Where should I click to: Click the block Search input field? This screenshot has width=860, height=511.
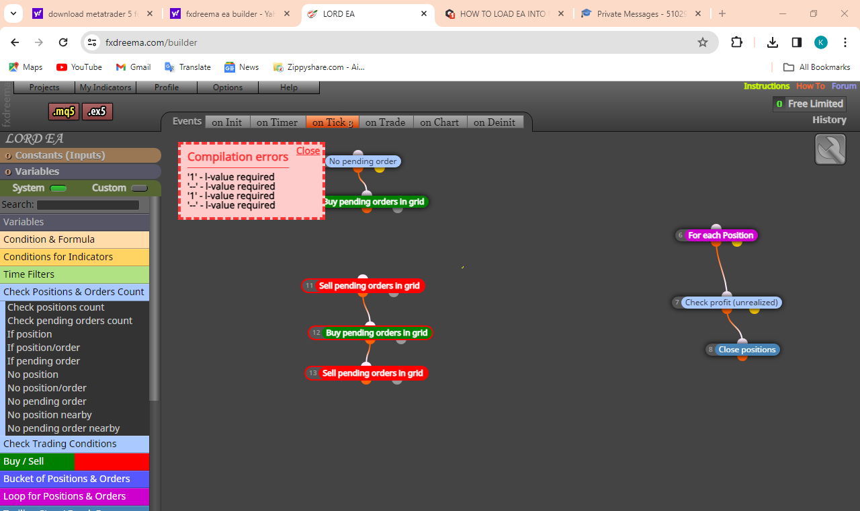[88, 205]
